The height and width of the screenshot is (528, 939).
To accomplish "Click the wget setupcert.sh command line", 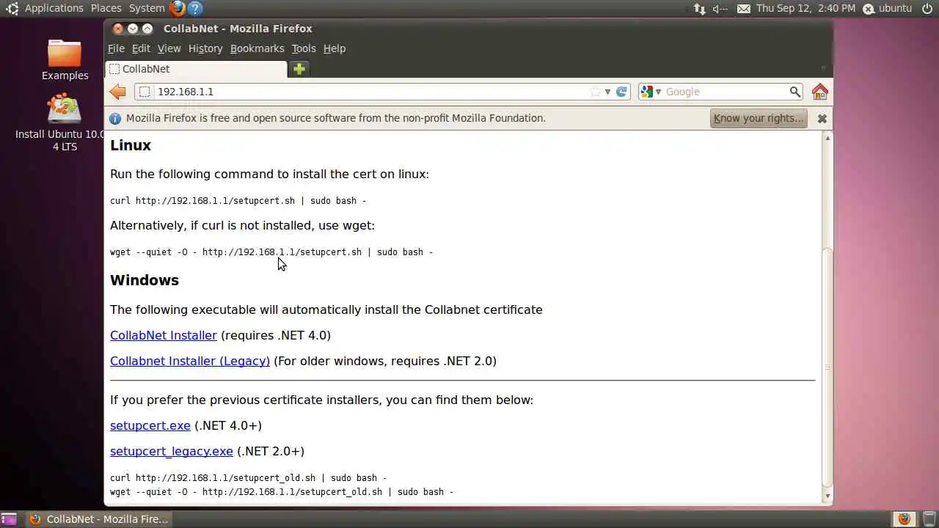I will pos(271,252).
